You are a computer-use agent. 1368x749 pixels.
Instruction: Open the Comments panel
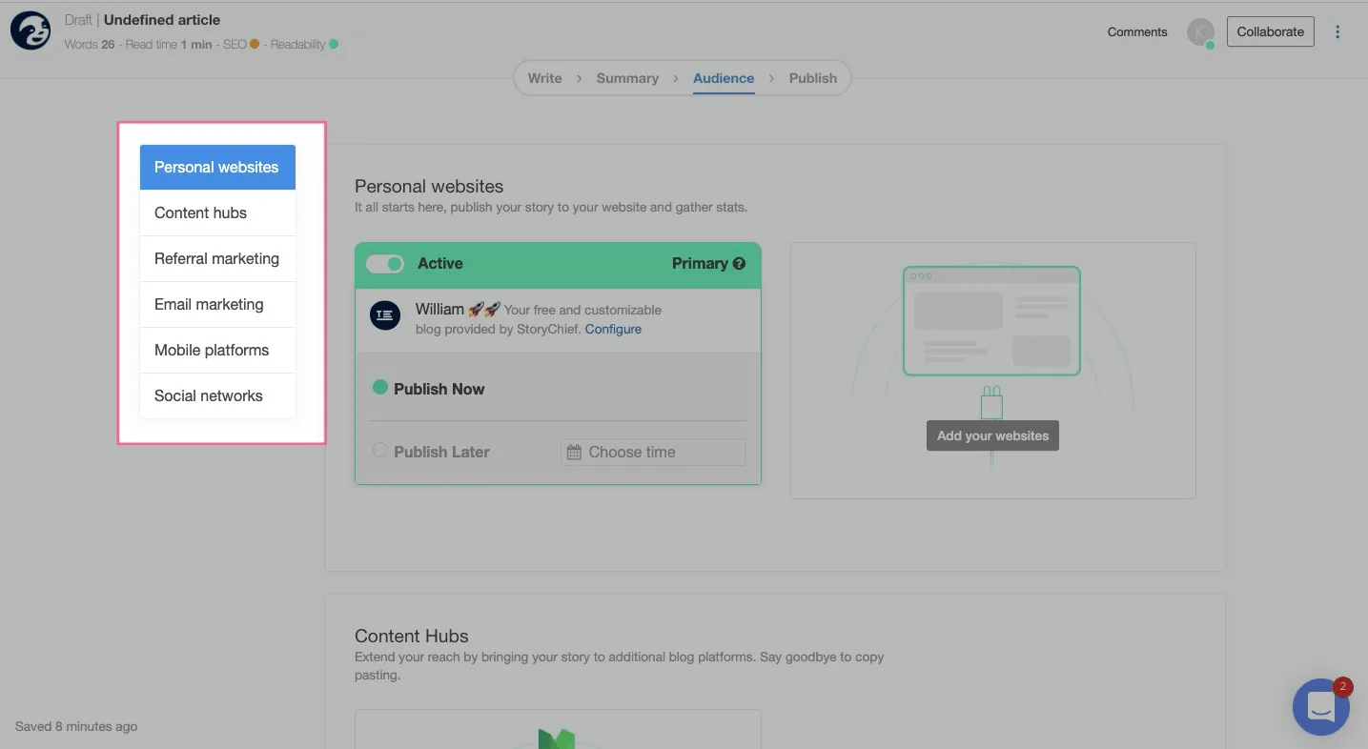pyautogui.click(x=1137, y=31)
